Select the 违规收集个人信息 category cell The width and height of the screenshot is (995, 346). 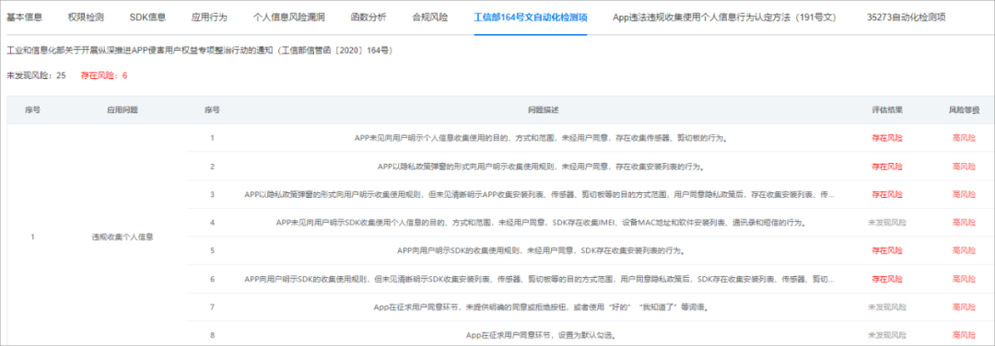click(123, 237)
